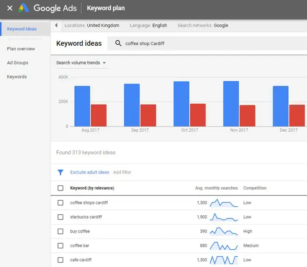This screenshot has width=307, height=267.
Task: Sort by Keyword (by relevance) column
Action: click(x=92, y=188)
